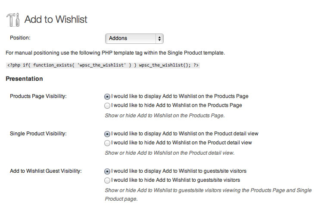The image size is (330, 217).
Task: Select display Add to Wishlist on Products Page
Action: coord(107,97)
